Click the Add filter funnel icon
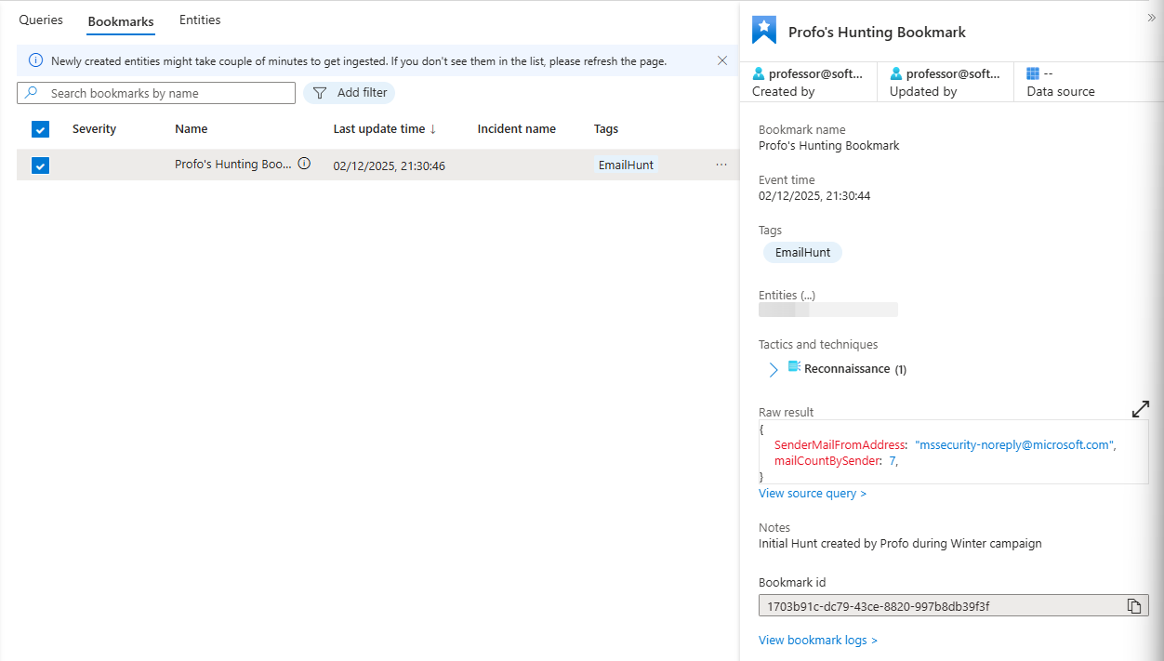Viewport: 1164px width, 661px height. (320, 93)
